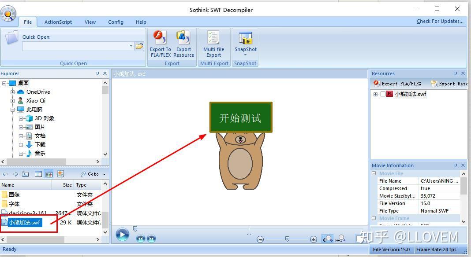Collapse the Movie File section
Screen dimensions: 471x257
point(374,173)
